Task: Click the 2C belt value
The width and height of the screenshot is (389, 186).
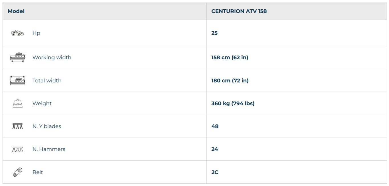Action: click(x=215, y=172)
